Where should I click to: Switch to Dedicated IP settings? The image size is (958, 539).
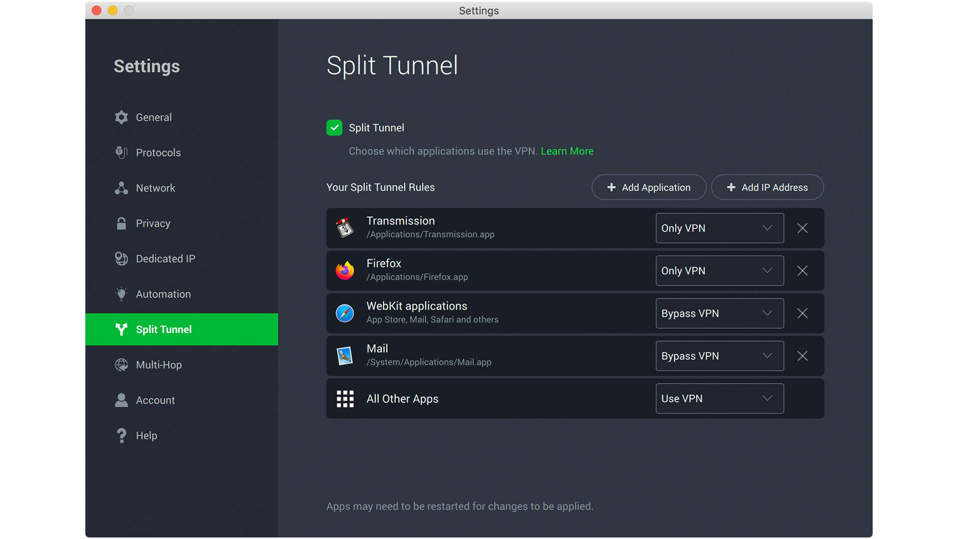tap(165, 259)
